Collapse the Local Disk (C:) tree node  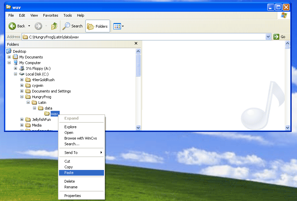point(15,74)
